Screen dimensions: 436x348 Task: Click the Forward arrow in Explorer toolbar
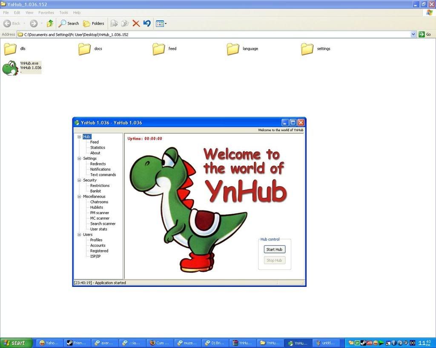[x=34, y=24]
